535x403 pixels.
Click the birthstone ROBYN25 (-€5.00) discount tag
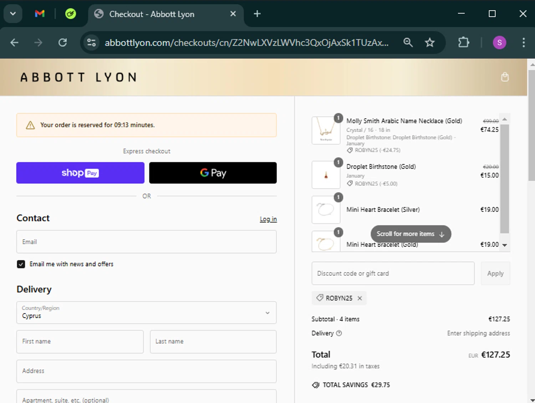point(372,183)
